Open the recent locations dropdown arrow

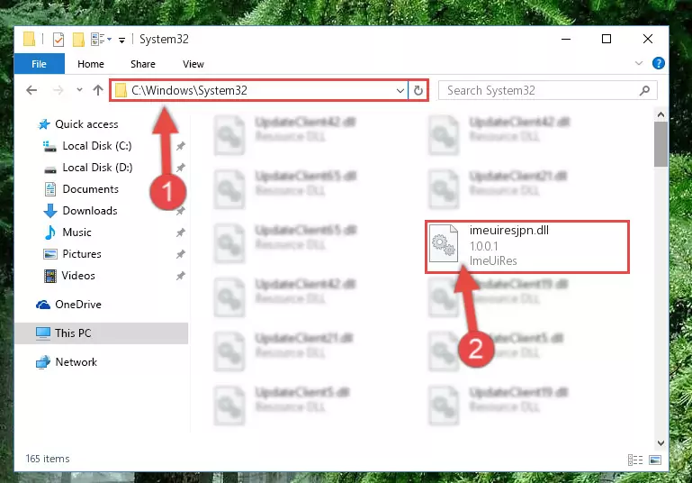click(79, 90)
